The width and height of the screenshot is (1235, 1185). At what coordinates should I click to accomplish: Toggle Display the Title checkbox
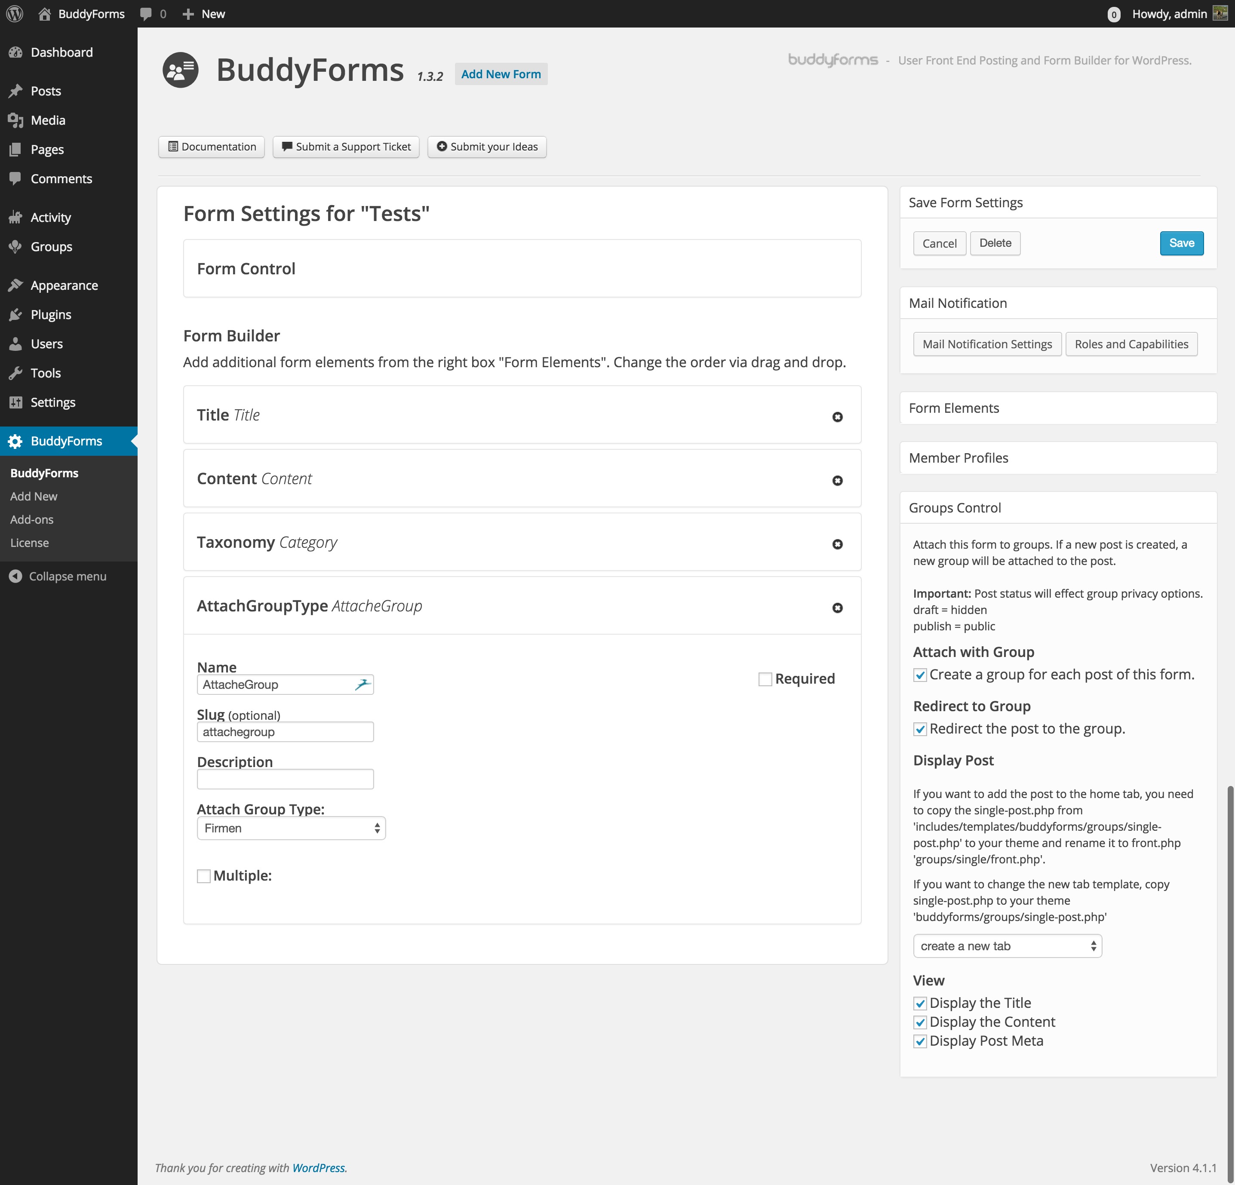(x=920, y=1003)
